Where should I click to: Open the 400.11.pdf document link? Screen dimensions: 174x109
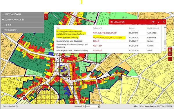[x=97, y=46]
